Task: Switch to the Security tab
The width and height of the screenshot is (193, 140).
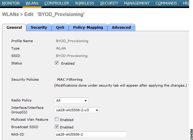Action: [x=39, y=27]
